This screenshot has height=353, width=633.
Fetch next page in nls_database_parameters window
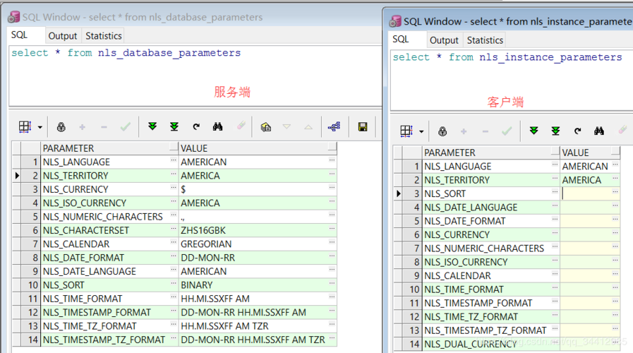pyautogui.click(x=152, y=127)
